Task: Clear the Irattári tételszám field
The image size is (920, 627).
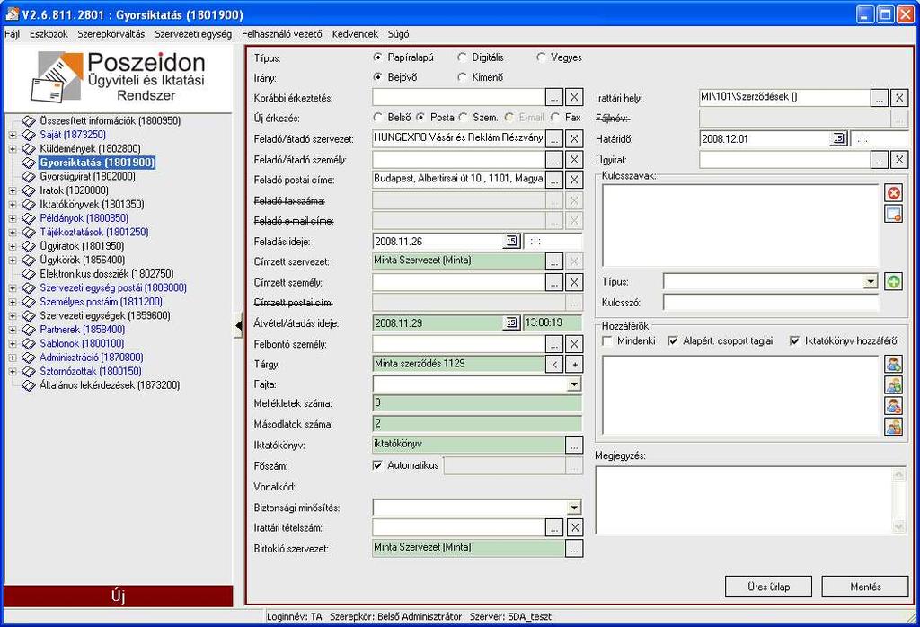Action: [574, 527]
